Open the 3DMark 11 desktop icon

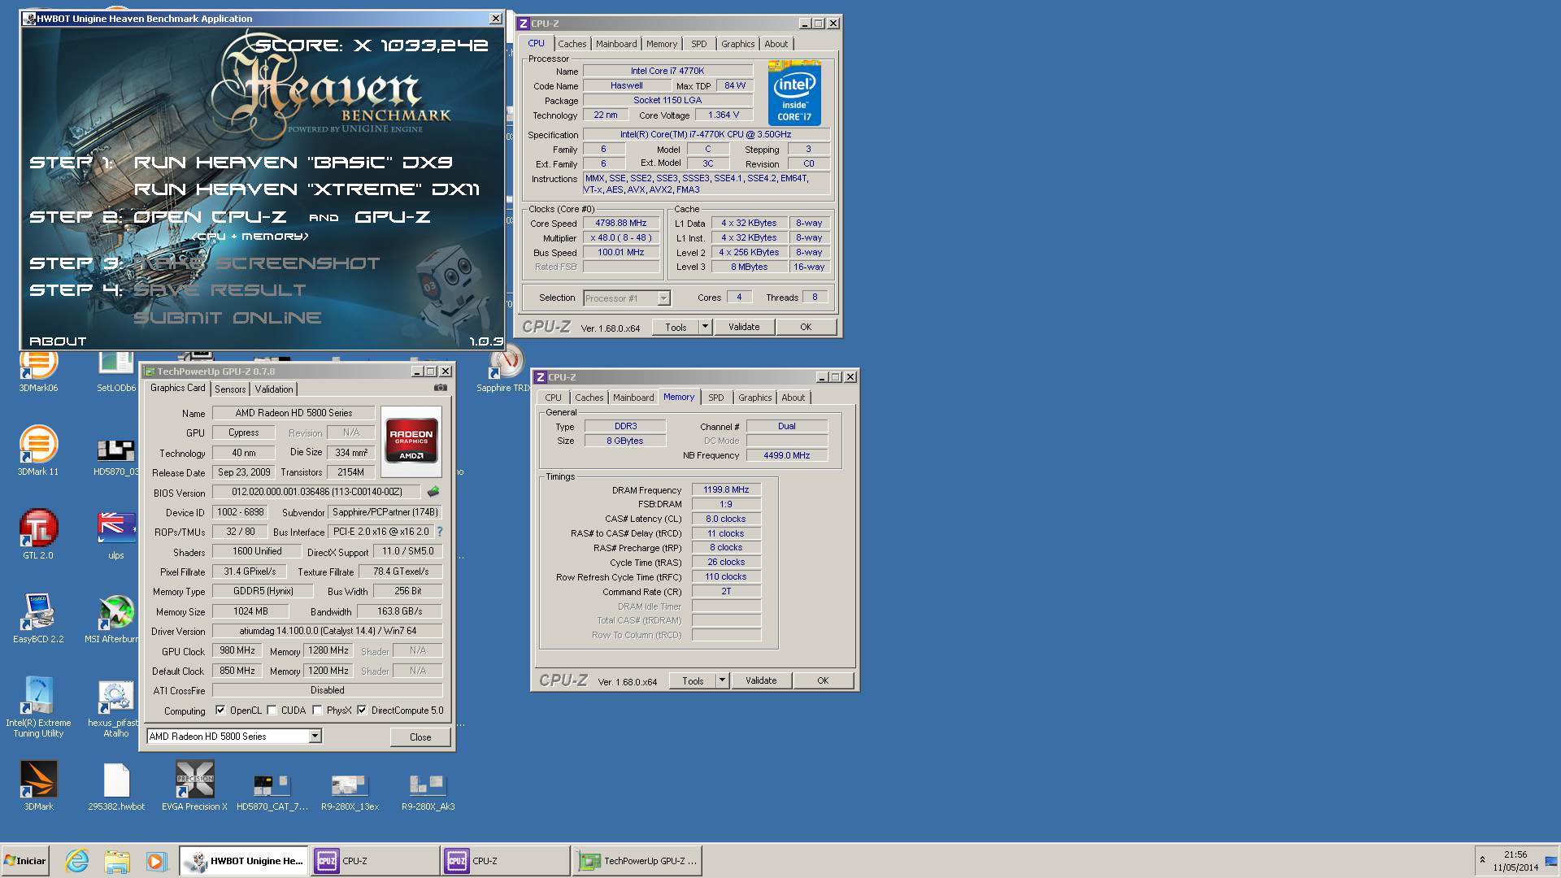(x=38, y=450)
